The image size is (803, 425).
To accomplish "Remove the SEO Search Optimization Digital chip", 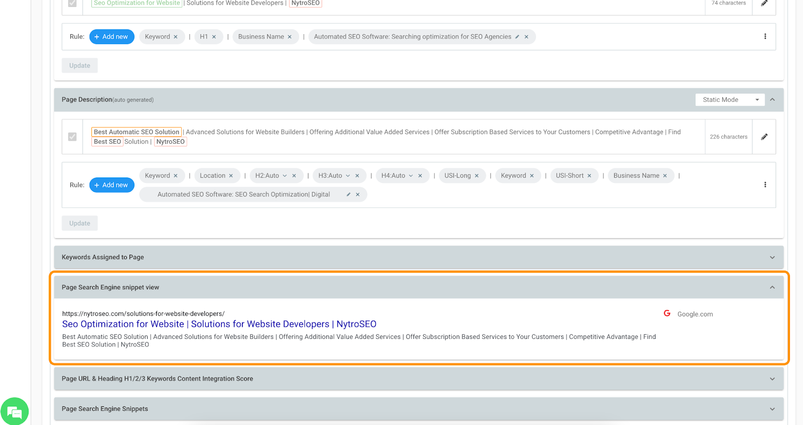I will [x=358, y=194].
